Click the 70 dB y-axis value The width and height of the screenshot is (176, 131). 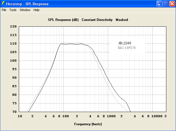click(14, 112)
